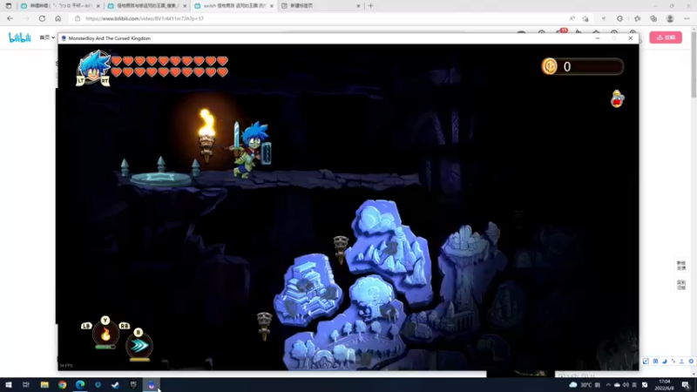Open the Windows Start menu

(x=9, y=385)
